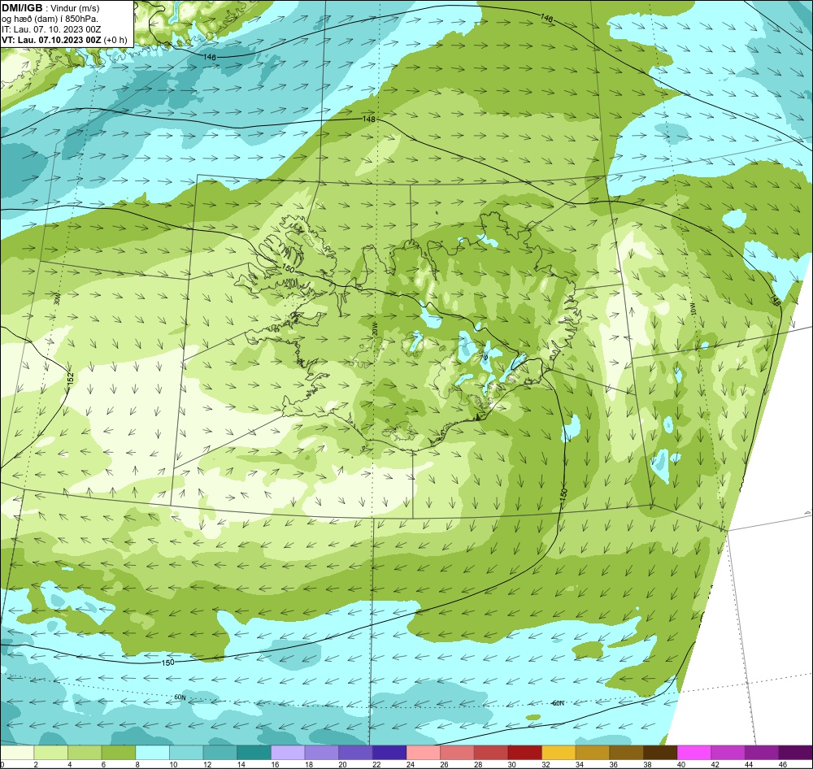The image size is (813, 769).
Task: Select the 30–32 m/s dark red swatch
Action: [x=525, y=752]
